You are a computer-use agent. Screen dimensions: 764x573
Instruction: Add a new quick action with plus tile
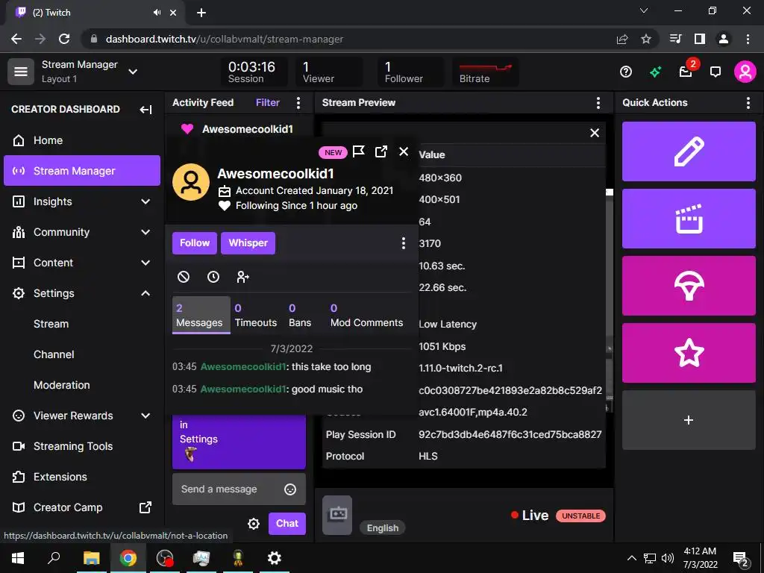[689, 420]
